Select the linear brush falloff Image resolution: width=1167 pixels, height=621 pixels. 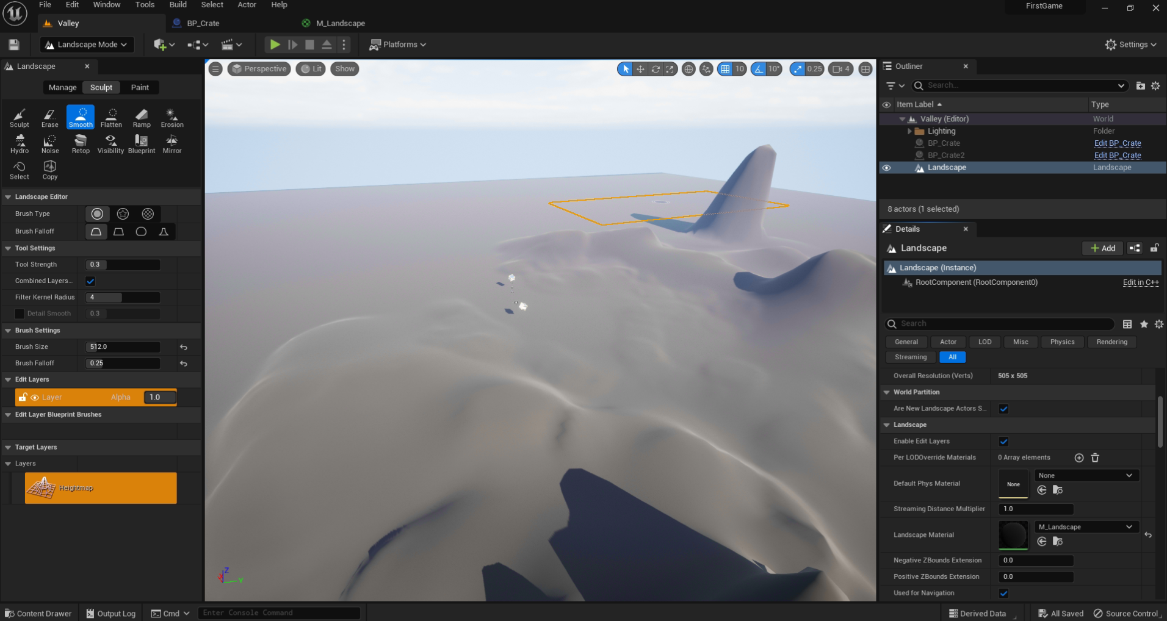click(x=118, y=231)
